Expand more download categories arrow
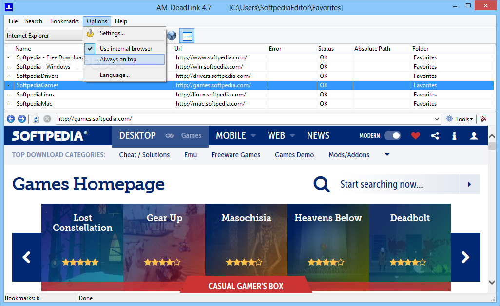The height and width of the screenshot is (306, 500). 387,154
